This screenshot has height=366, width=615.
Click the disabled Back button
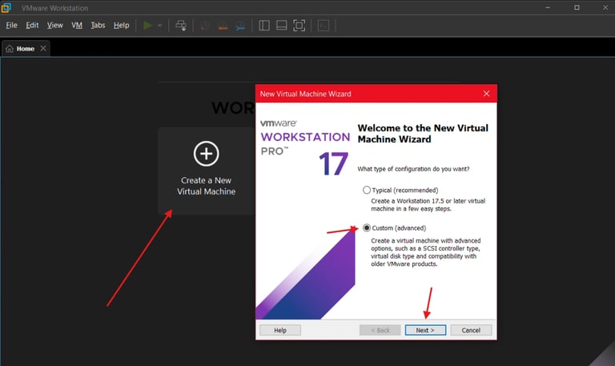click(x=380, y=330)
